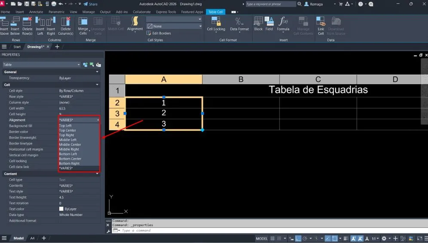Toggle grid display in the status bar
428x243 pixels.
(x=272, y=239)
